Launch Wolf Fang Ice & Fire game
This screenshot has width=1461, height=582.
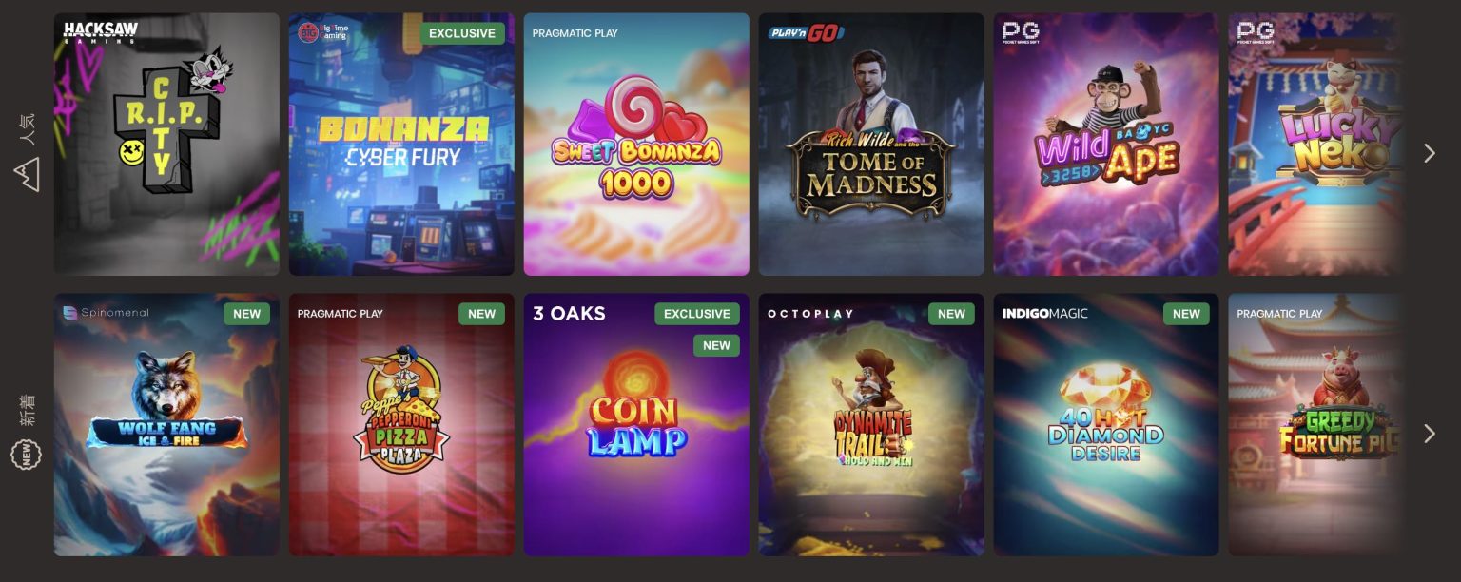click(x=166, y=424)
